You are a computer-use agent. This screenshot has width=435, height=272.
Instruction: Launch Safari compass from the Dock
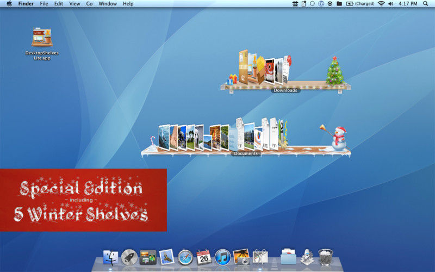[185, 257]
